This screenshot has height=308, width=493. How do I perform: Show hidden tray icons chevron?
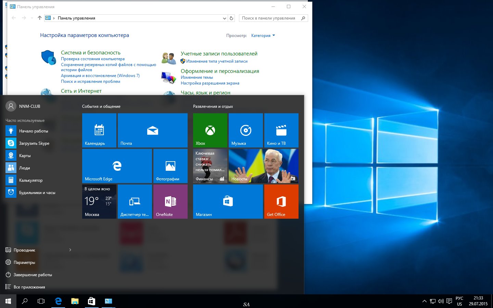[x=425, y=301]
